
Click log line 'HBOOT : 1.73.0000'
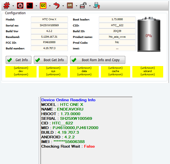pyautogui.click(x=61, y=114)
